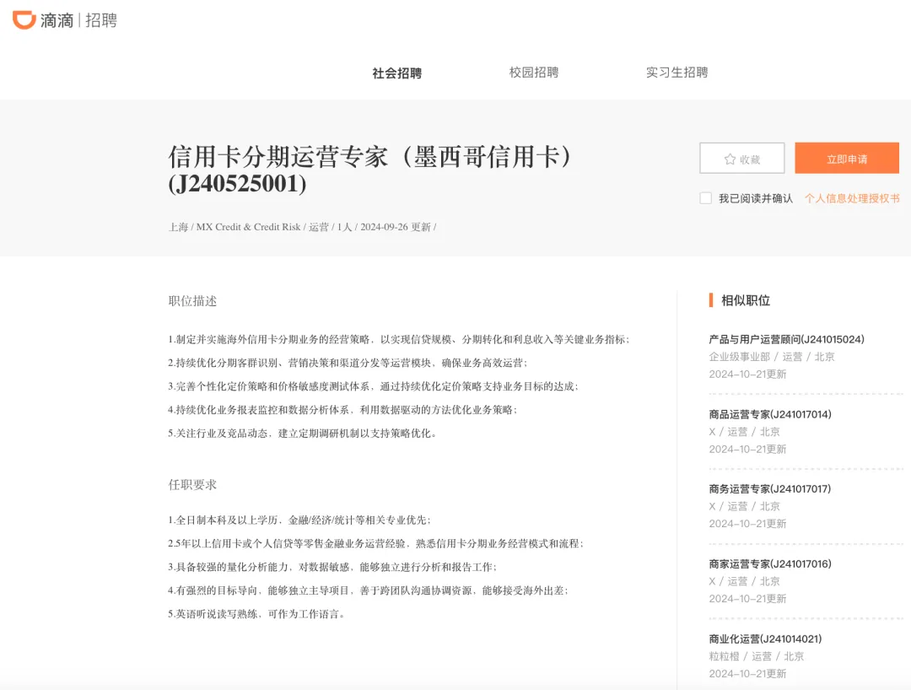Click the 立即申请 apply button

point(846,158)
